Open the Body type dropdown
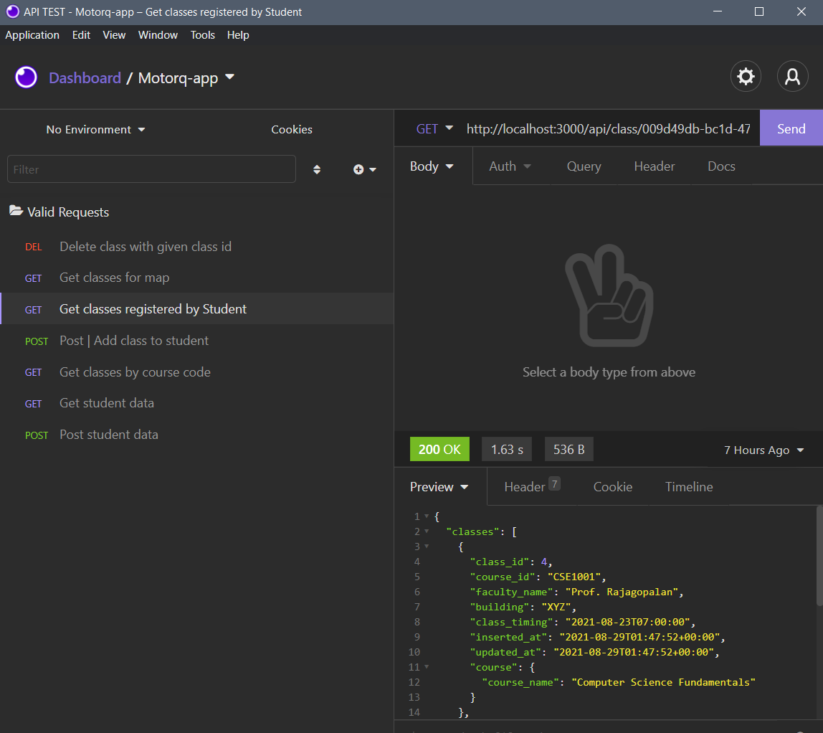This screenshot has height=733, width=823. coord(432,166)
